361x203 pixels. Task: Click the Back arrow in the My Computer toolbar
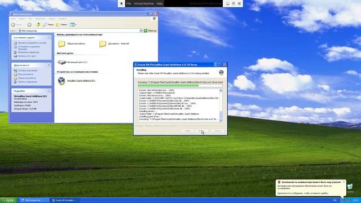[13, 25]
